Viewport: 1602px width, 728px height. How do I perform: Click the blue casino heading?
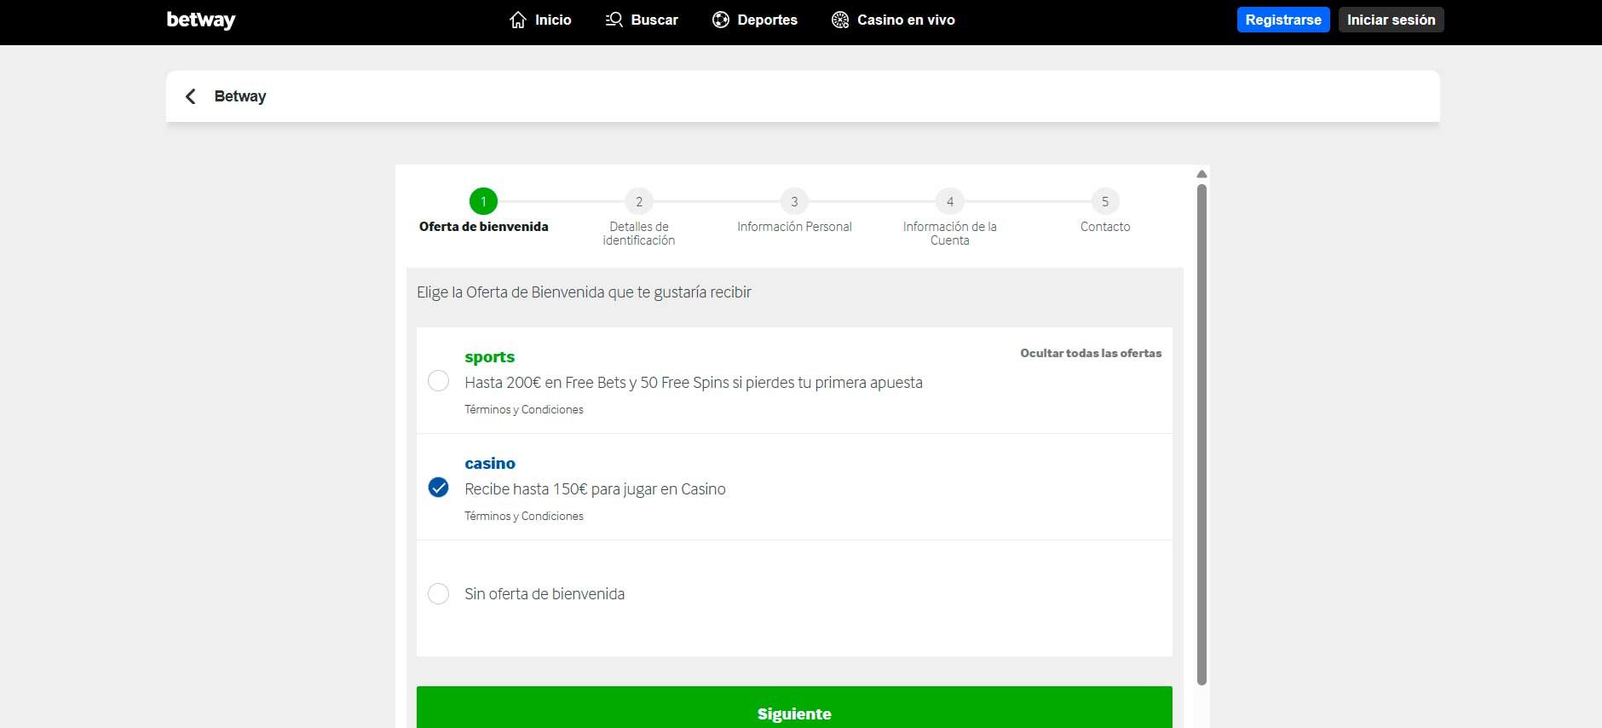[x=490, y=464]
